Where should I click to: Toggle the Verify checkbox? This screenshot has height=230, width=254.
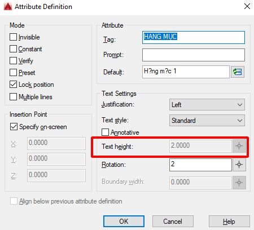13,61
